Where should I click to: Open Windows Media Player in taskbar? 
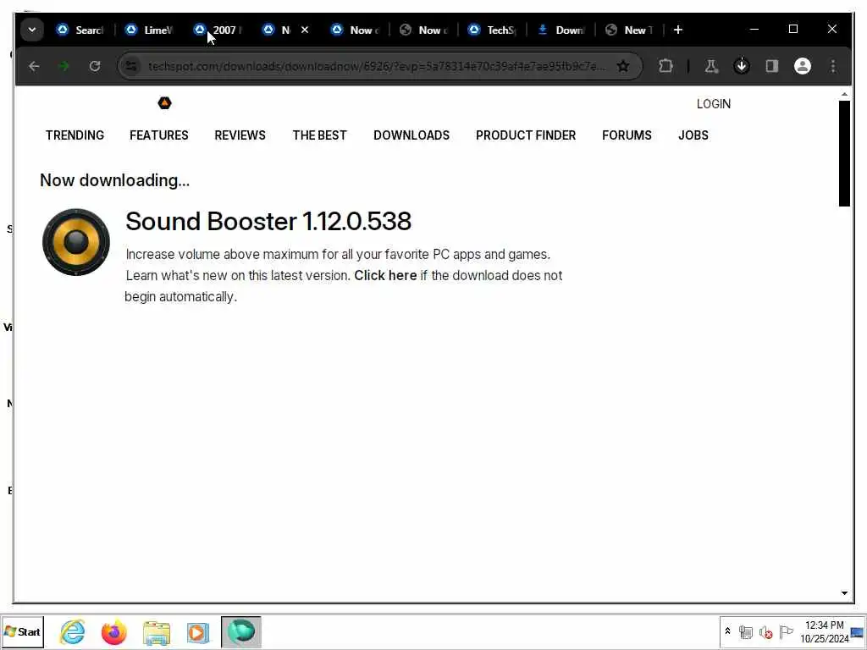(x=198, y=631)
